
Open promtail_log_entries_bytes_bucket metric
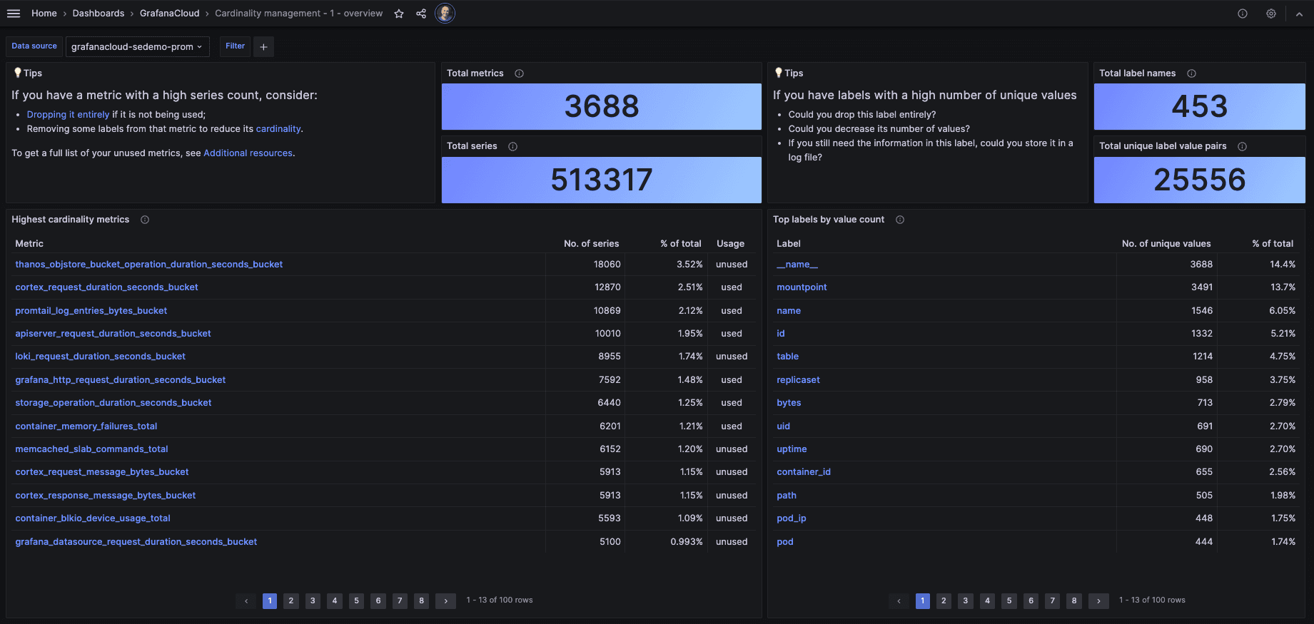point(91,311)
